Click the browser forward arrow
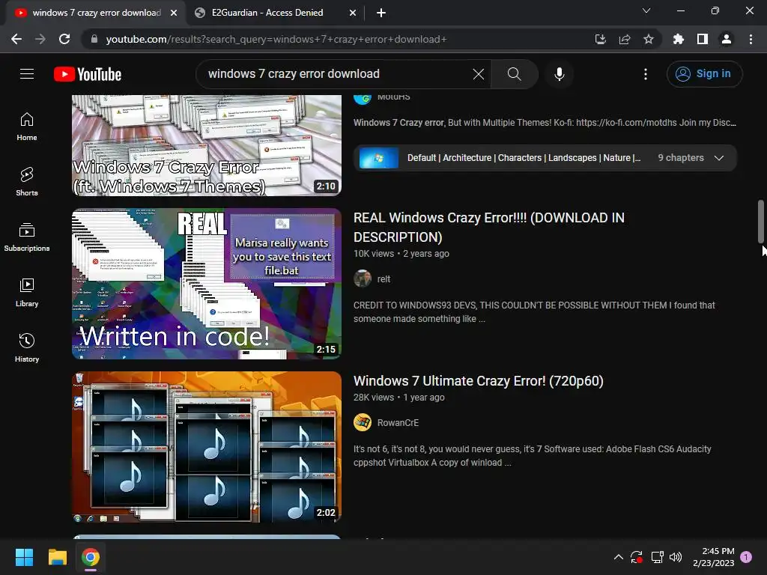767x575 pixels. click(x=40, y=39)
